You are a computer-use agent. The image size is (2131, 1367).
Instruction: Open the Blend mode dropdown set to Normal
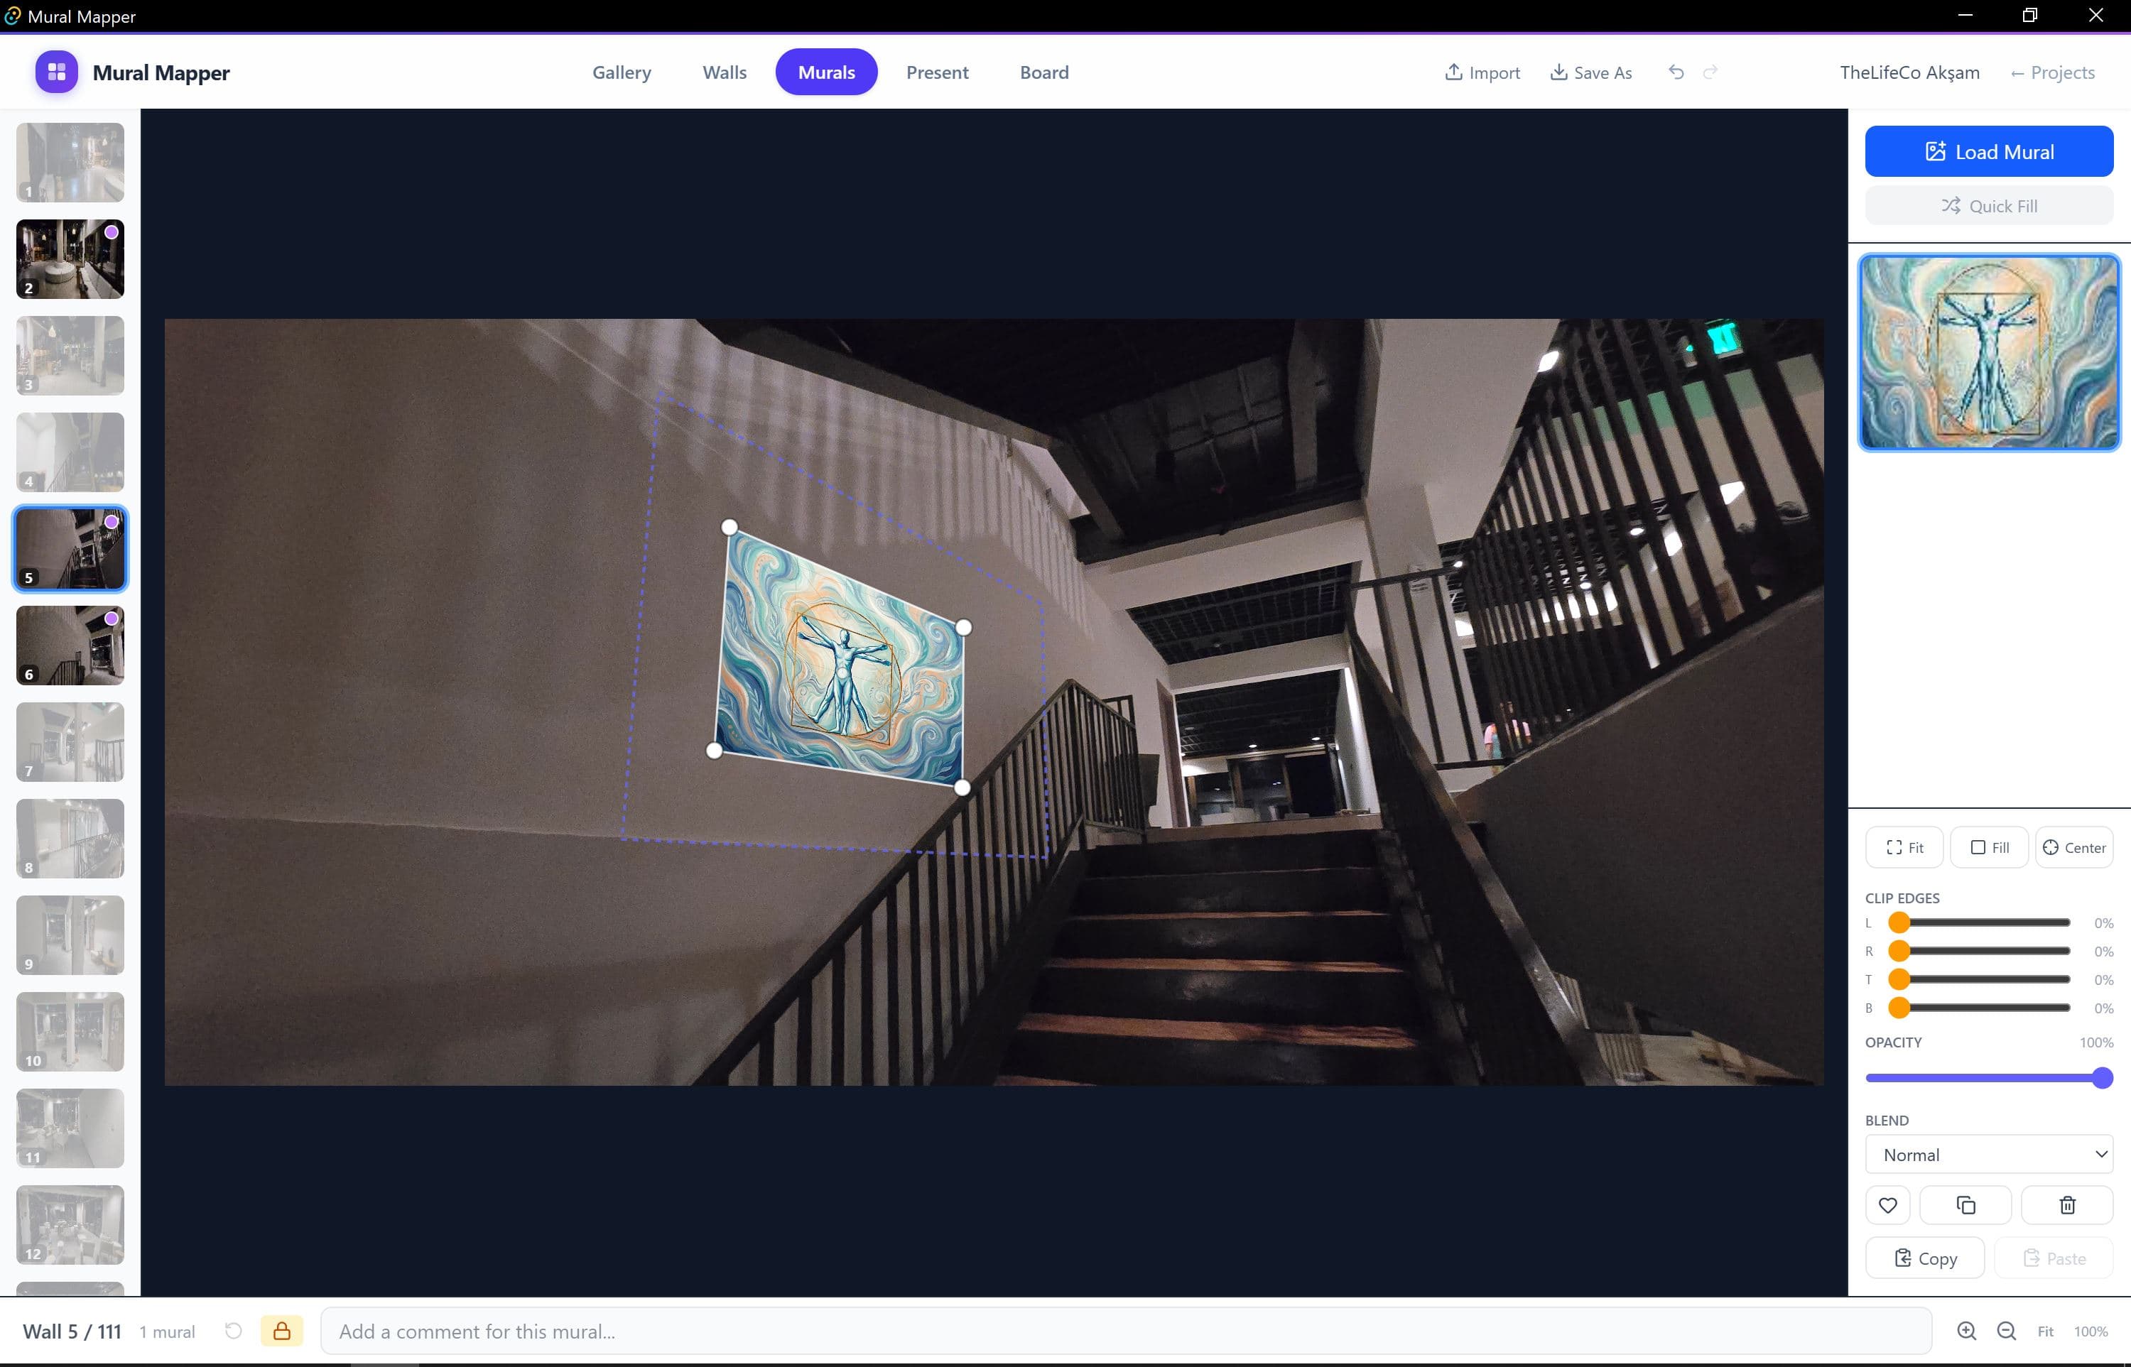tap(1988, 1154)
